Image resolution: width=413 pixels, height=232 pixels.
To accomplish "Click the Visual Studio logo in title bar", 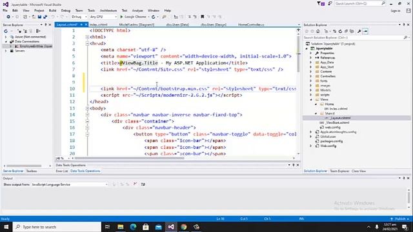I will (6, 5).
